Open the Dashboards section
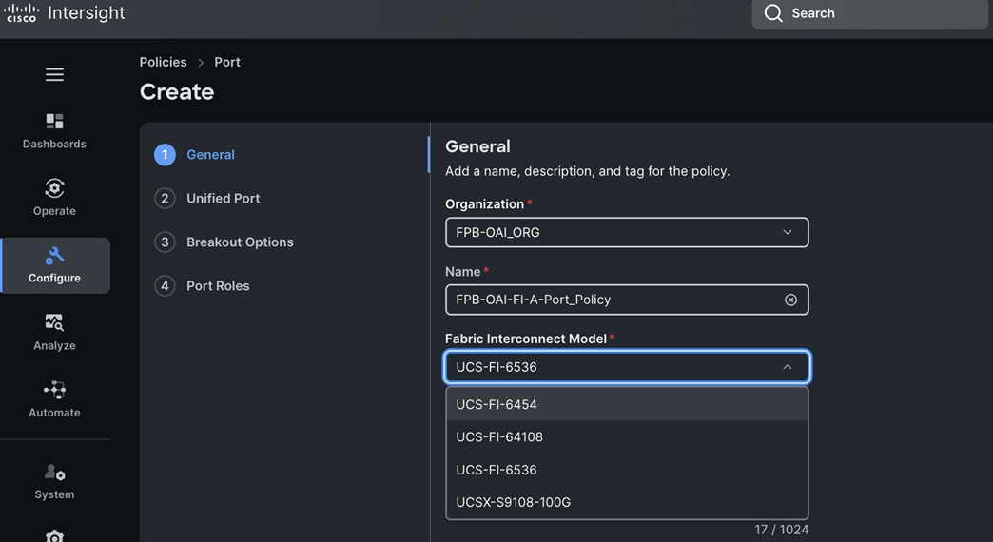Viewport: 993px width, 542px height. (x=54, y=131)
